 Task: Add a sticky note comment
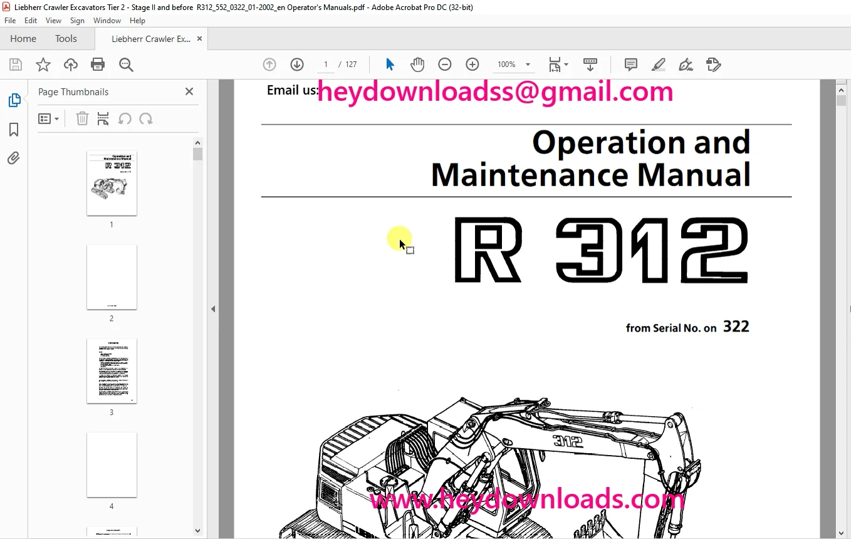(x=631, y=65)
